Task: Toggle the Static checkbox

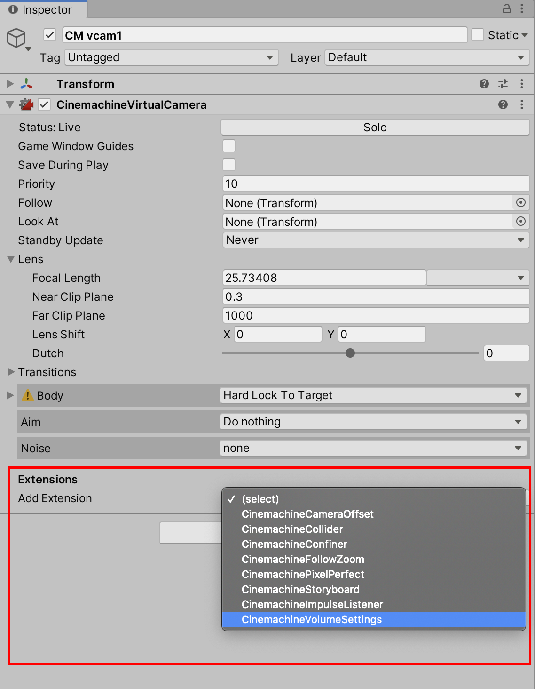Action: click(x=478, y=35)
